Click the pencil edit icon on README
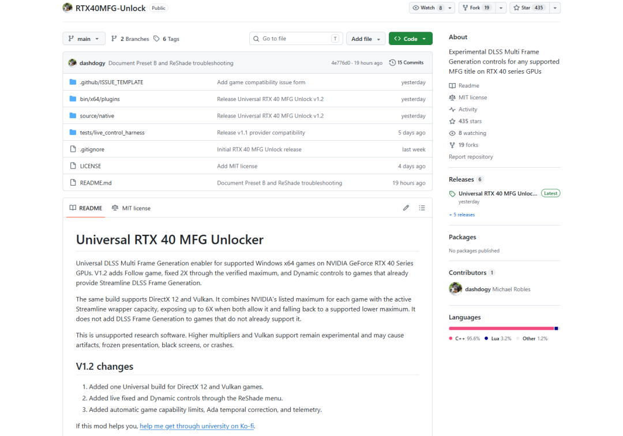The width and height of the screenshot is (623, 436). coord(406,208)
